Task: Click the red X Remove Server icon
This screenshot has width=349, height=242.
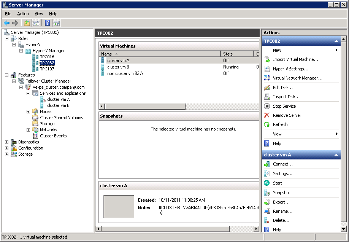Action: pyautogui.click(x=267, y=115)
